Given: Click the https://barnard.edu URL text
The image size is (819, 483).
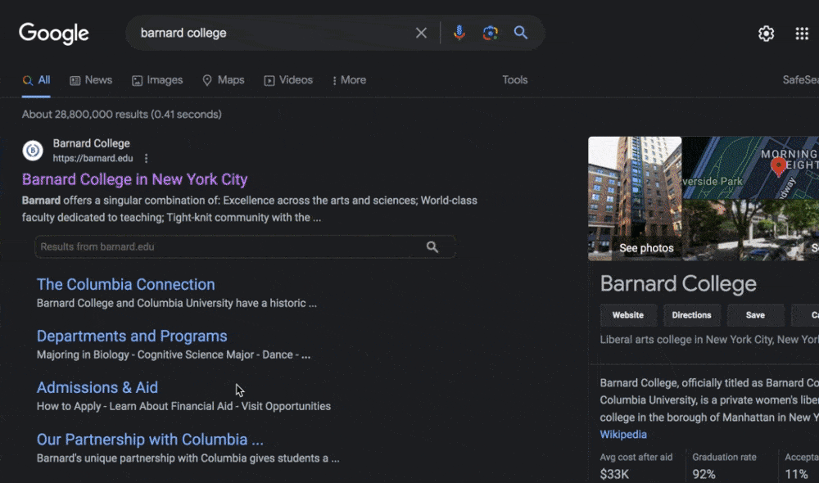Looking at the screenshot, I should 93,158.
